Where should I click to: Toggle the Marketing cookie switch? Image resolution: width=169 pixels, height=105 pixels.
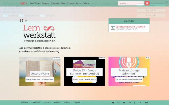pos(5,16)
